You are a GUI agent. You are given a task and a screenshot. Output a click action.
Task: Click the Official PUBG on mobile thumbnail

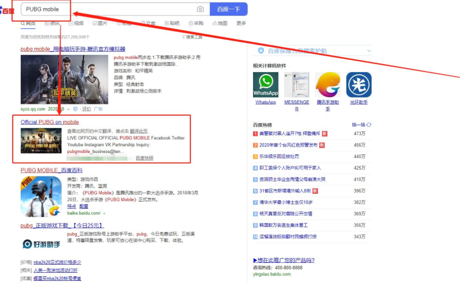tap(41, 141)
